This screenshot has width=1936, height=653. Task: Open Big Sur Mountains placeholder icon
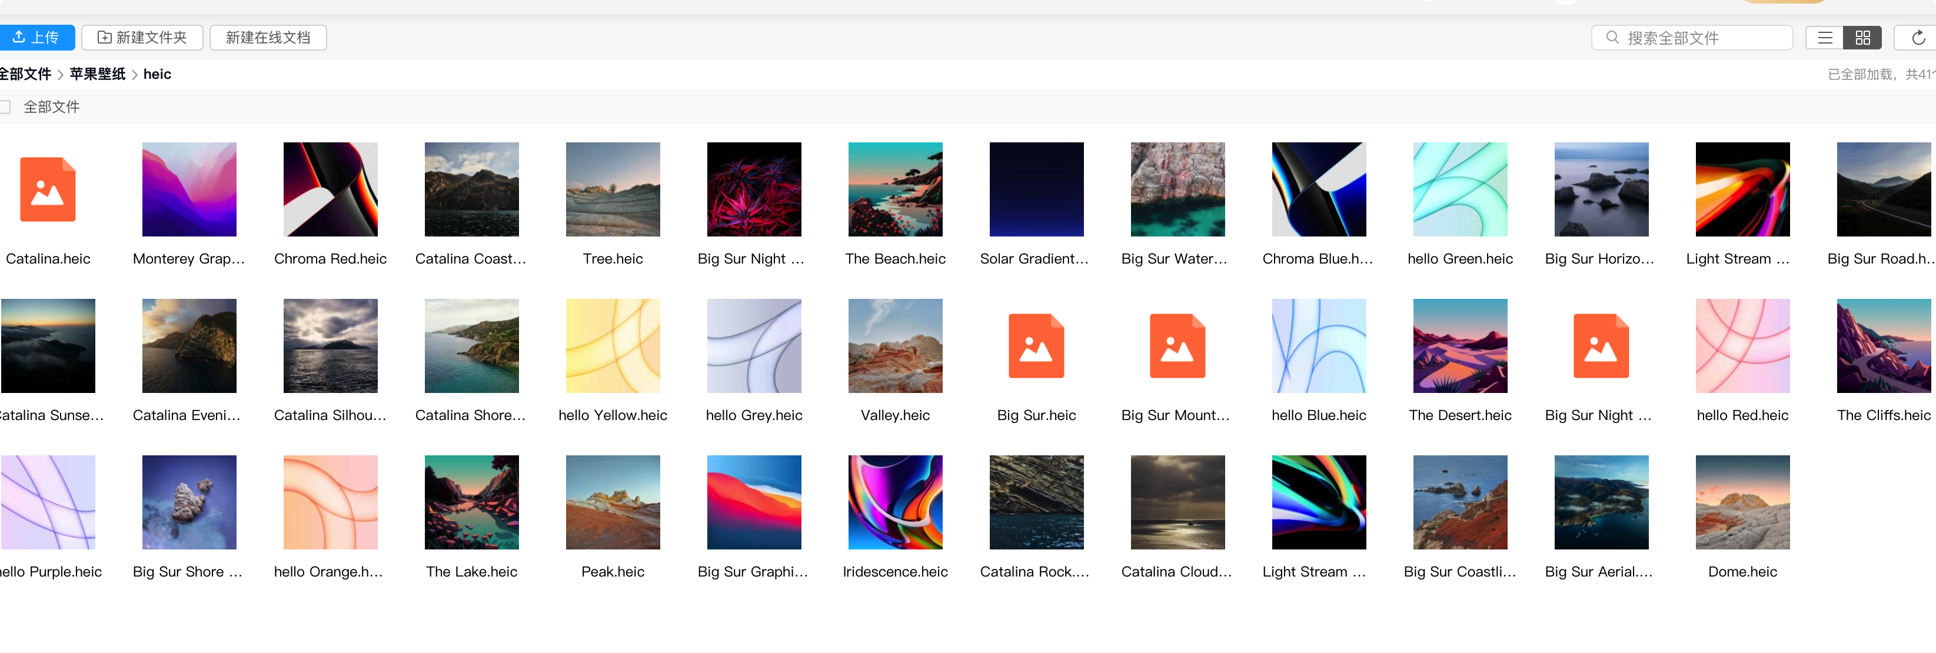pyautogui.click(x=1177, y=346)
